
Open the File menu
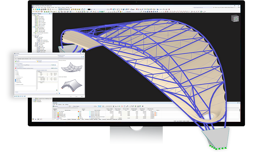(x=34, y=8)
